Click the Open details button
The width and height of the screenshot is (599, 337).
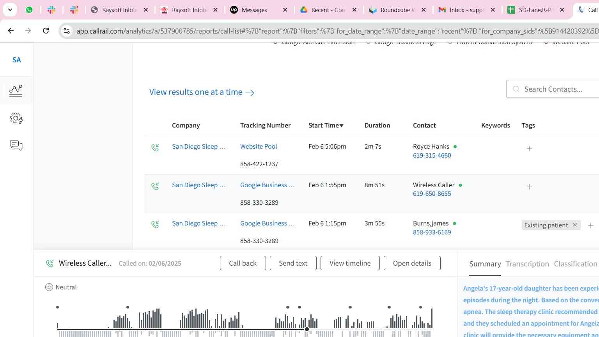pyautogui.click(x=412, y=263)
